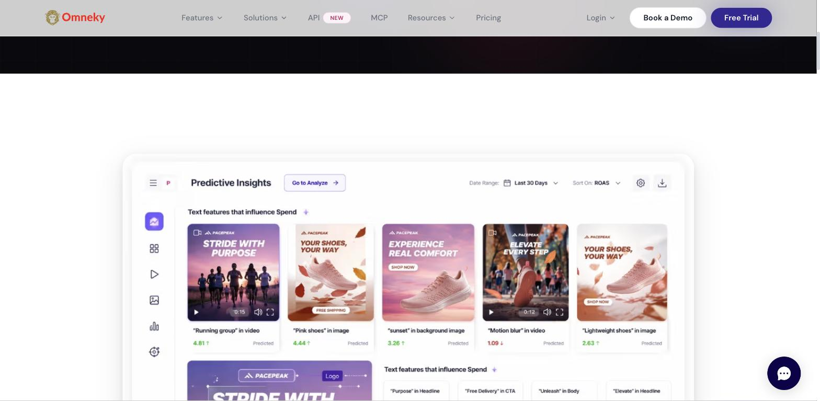The image size is (820, 401).
Task: Select the Lightweight shoes ad thumbnail
Action: point(622,273)
